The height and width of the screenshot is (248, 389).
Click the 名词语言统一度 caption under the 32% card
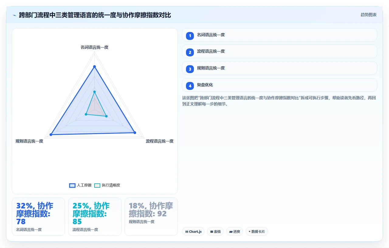tap(29, 230)
